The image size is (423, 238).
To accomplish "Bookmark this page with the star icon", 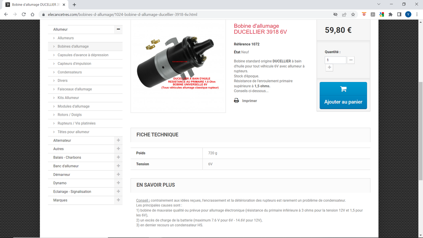I will coord(353,15).
